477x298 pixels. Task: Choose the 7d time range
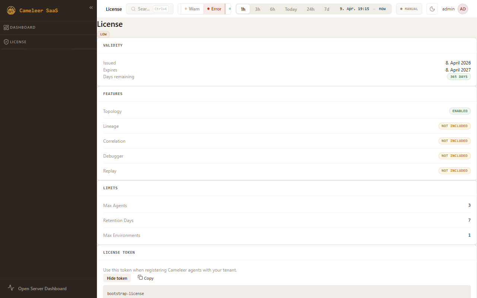(326, 9)
